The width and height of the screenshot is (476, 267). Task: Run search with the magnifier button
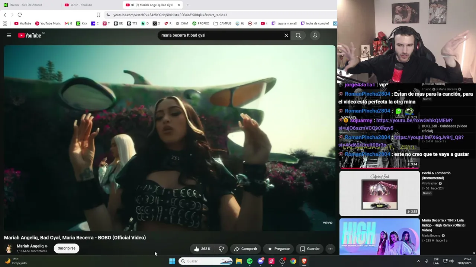298,35
